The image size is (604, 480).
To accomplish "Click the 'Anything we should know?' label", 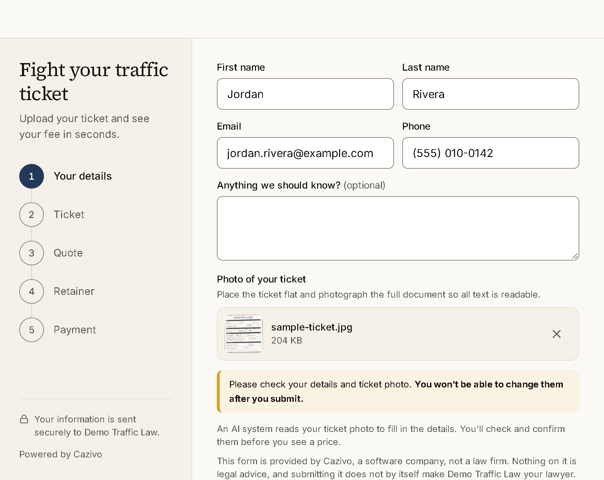I will click(279, 185).
